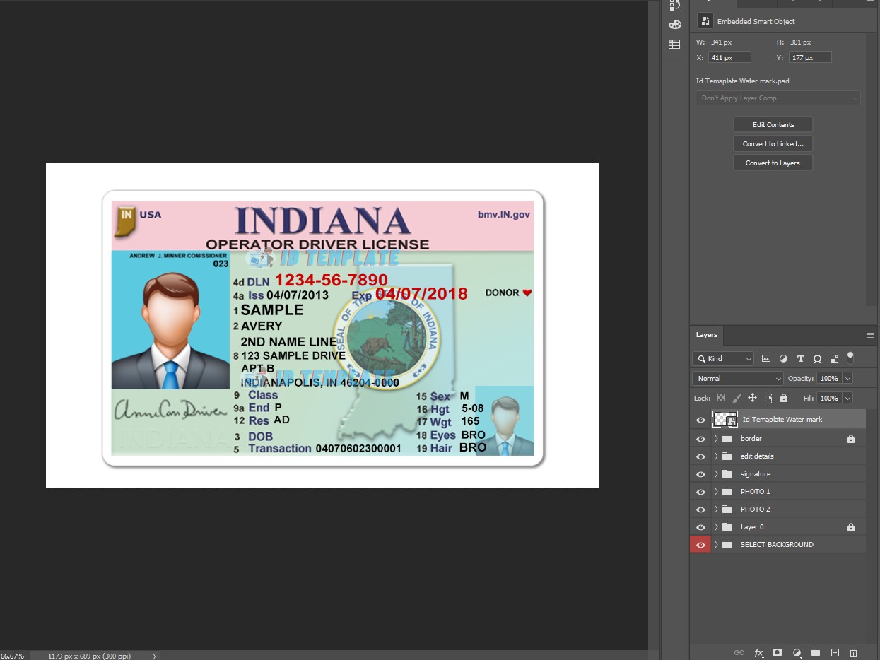Lock transparent pixels

pyautogui.click(x=721, y=398)
